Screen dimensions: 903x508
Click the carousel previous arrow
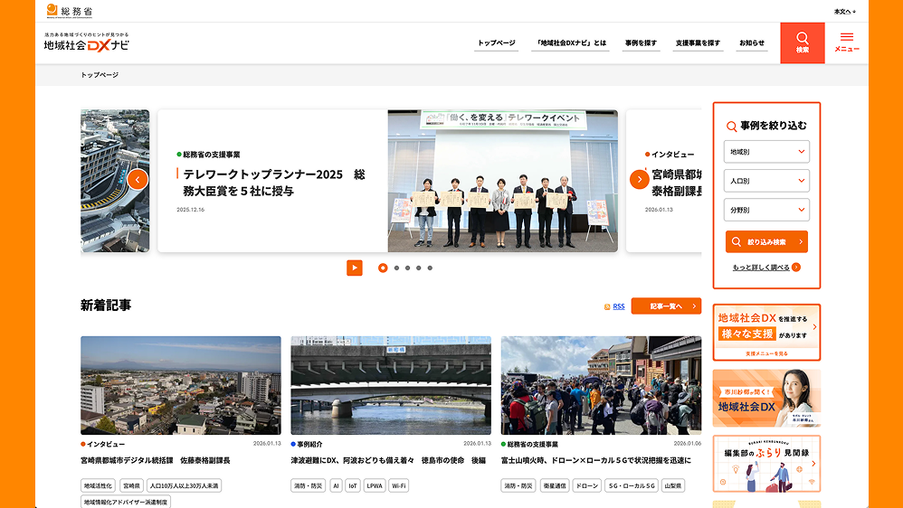click(x=138, y=179)
